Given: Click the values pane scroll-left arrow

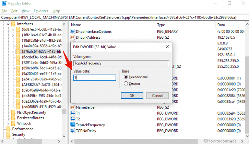Looking at the screenshot, I should (72, 141).
